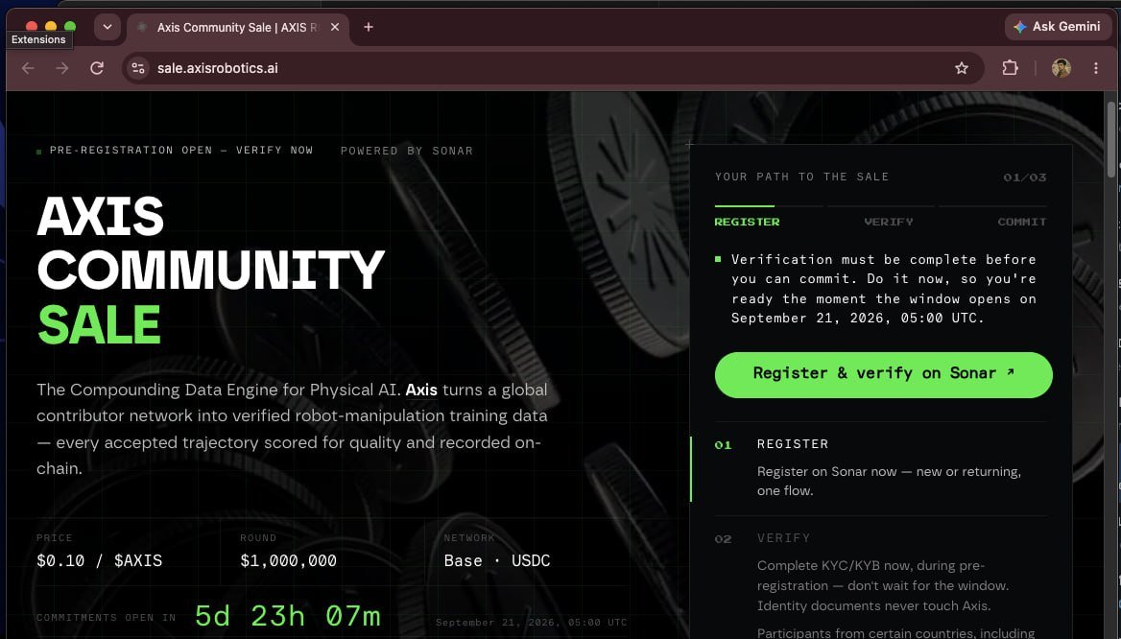The image size is (1121, 639).
Task: Click the Register on Sonar now description
Action: click(889, 481)
